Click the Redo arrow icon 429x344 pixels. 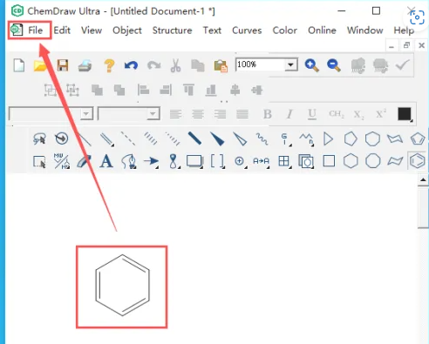[x=153, y=65]
